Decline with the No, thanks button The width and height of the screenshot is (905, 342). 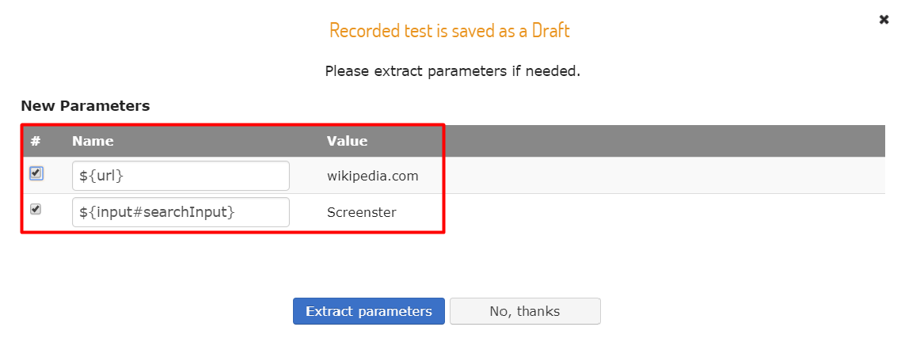(525, 311)
